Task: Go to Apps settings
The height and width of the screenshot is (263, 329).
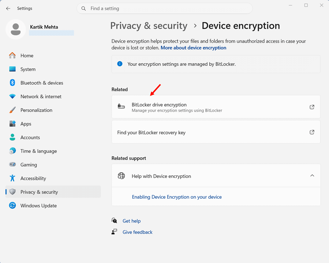Action: [26, 124]
